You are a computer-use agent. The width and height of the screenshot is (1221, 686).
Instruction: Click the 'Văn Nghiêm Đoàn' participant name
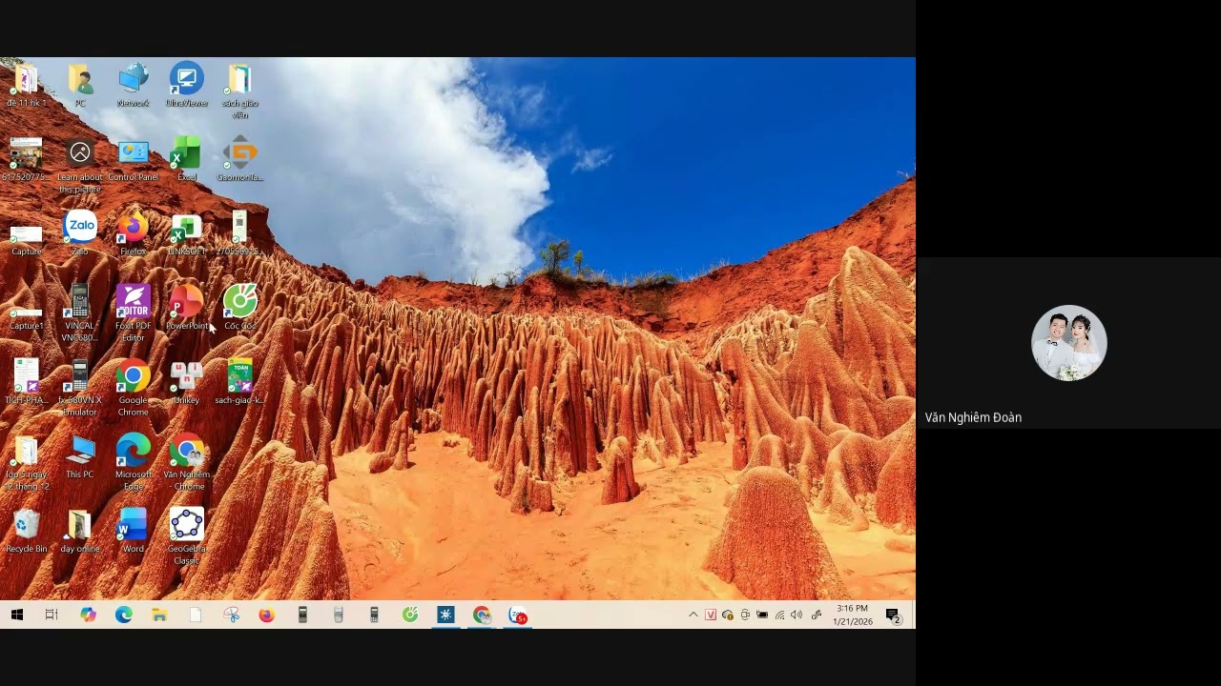[973, 417]
